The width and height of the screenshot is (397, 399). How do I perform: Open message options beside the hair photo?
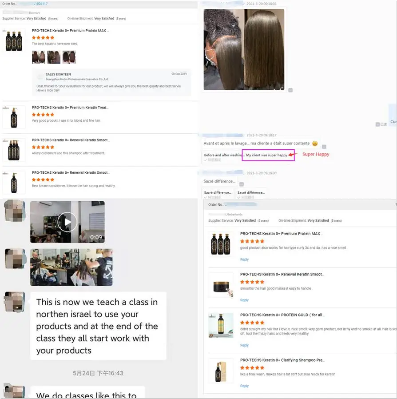(291, 90)
